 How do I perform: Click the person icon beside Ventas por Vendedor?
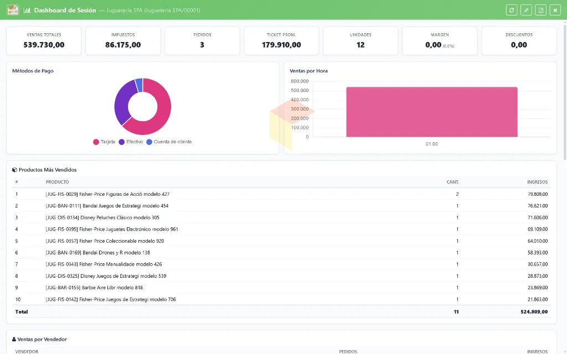coord(14,339)
